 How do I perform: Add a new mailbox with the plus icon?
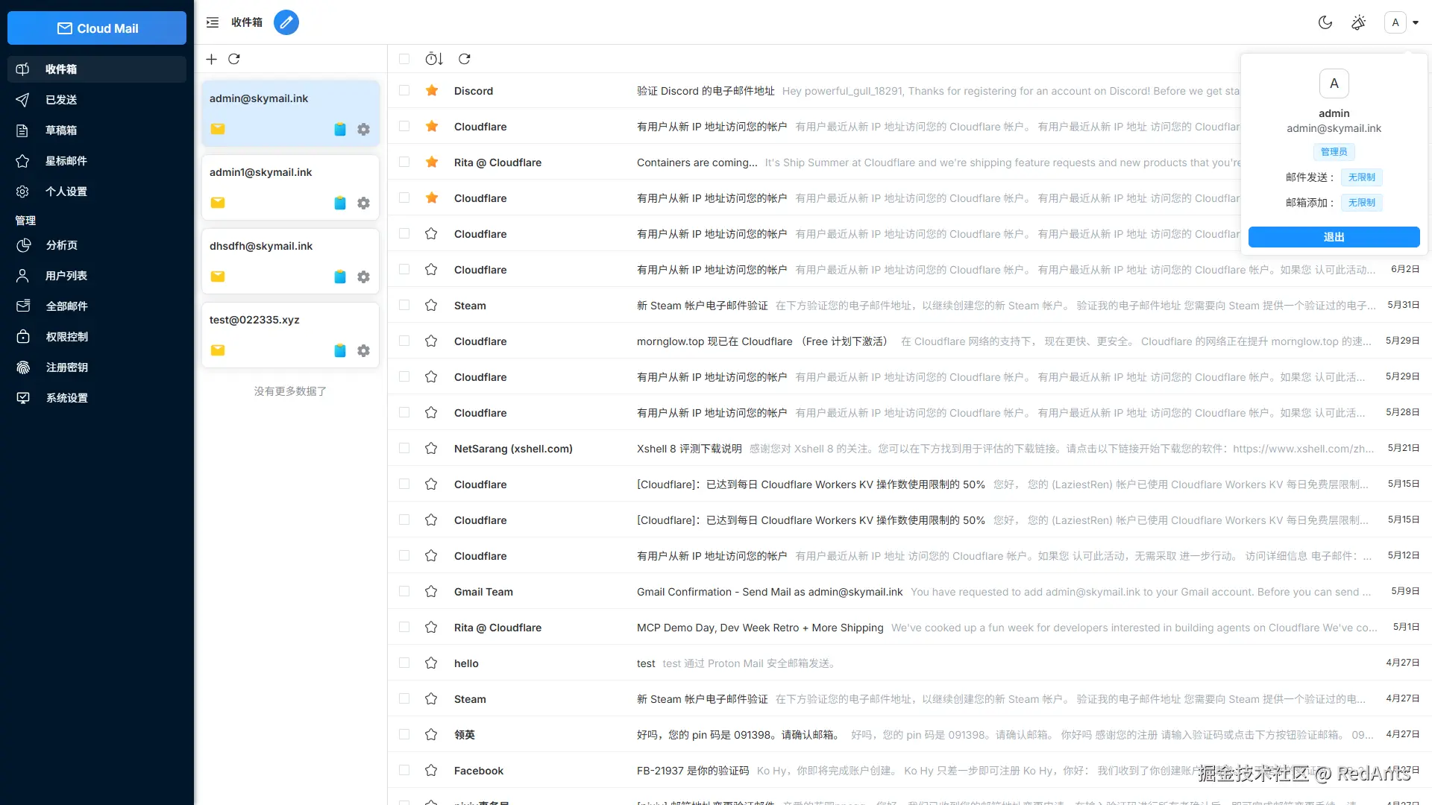click(212, 59)
